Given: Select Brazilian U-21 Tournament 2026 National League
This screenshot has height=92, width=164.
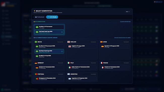Looking at the screenshot, I should (49, 47).
